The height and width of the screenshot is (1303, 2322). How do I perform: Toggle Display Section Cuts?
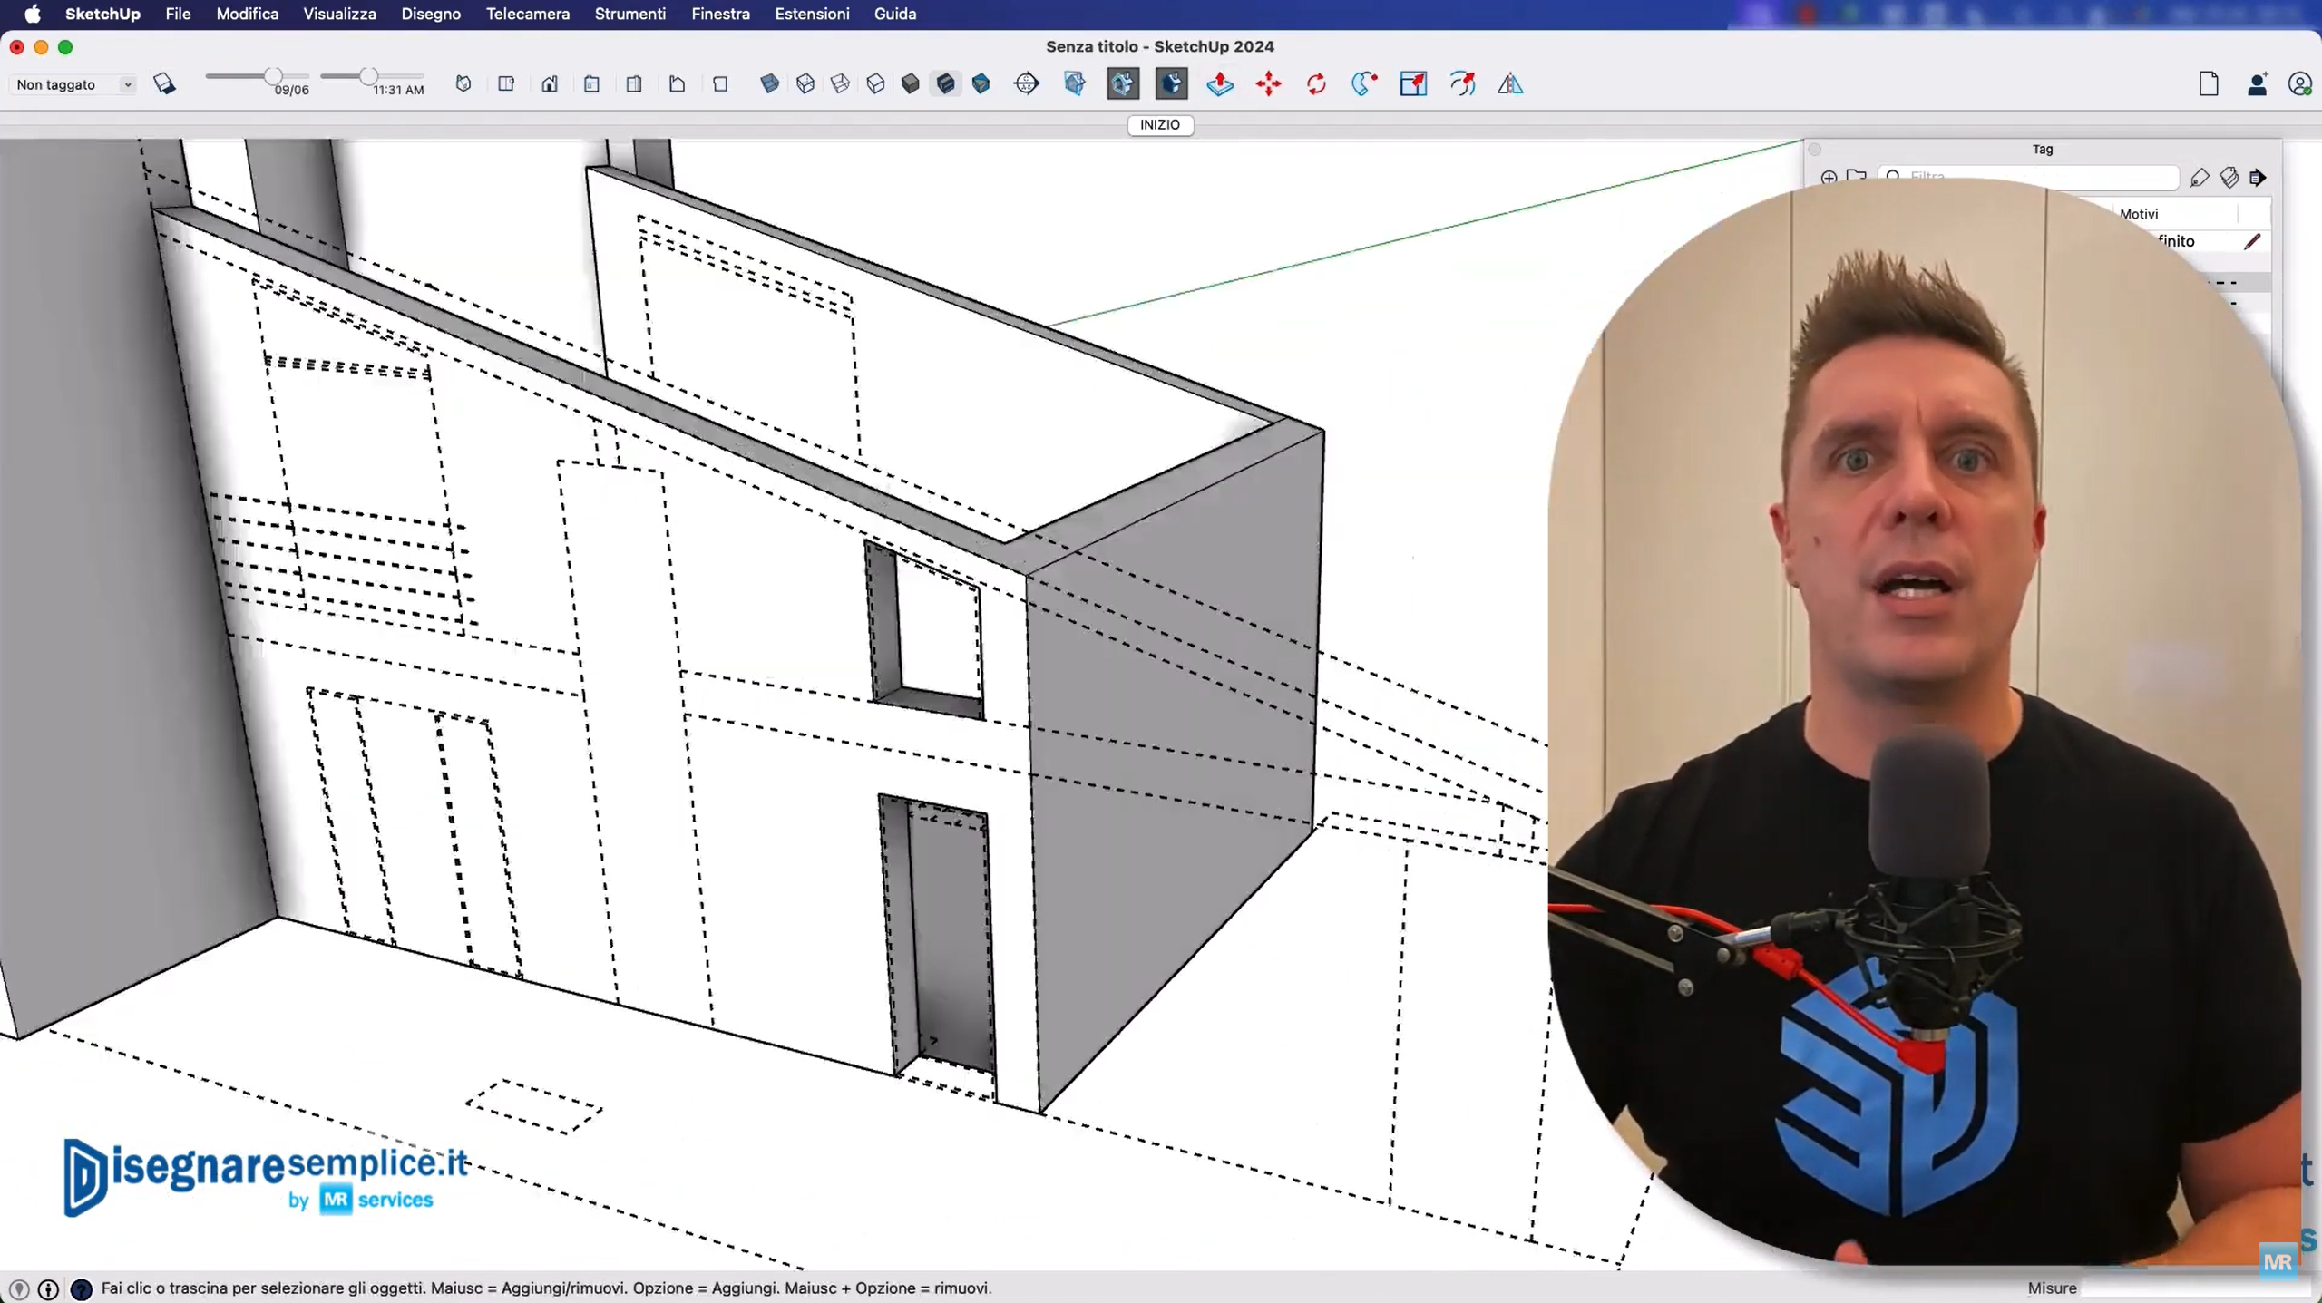(x=1123, y=84)
